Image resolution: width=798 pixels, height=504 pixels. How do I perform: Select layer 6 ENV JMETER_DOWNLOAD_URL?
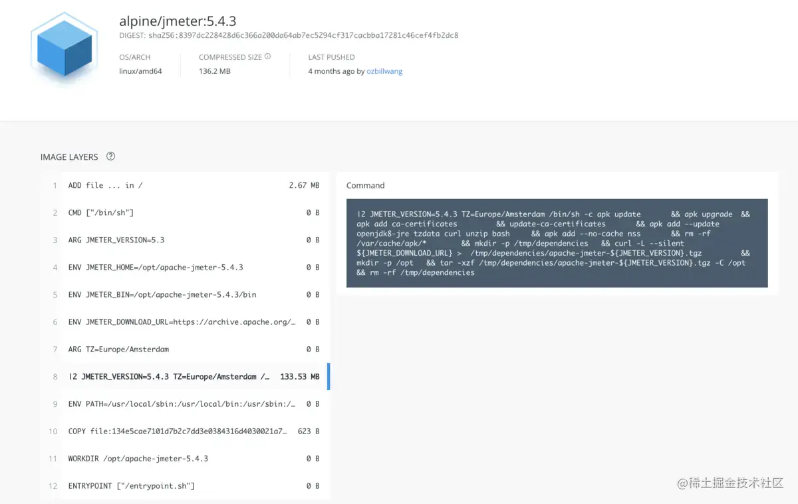coord(184,322)
